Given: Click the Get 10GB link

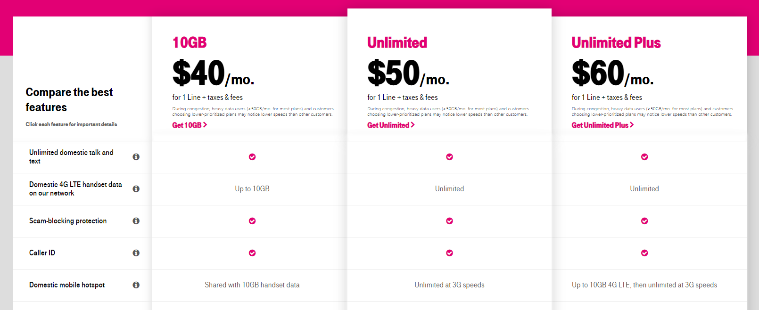Looking at the screenshot, I should pyautogui.click(x=190, y=125).
